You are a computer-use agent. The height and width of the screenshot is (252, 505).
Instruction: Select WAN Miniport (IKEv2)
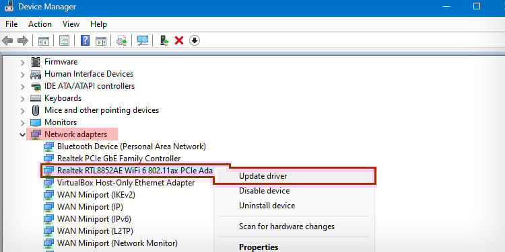coord(96,195)
